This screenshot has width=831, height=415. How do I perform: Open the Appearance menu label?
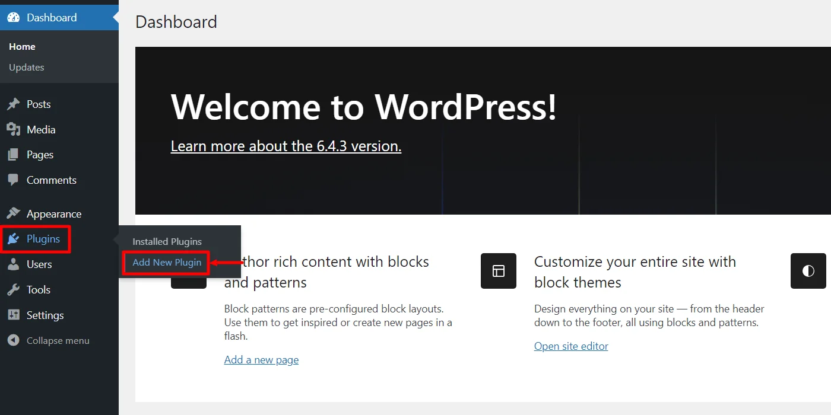tap(54, 214)
